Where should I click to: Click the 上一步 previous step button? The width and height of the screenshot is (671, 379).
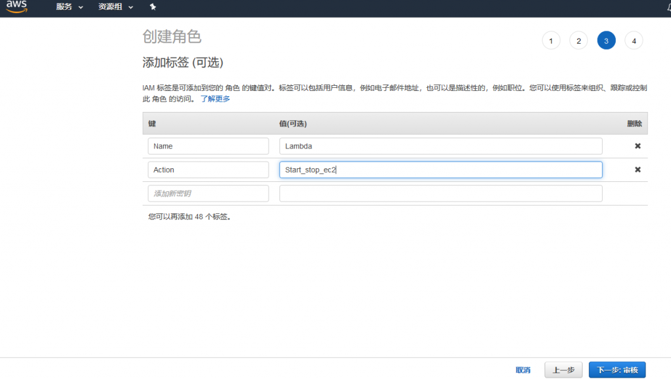pyautogui.click(x=563, y=370)
